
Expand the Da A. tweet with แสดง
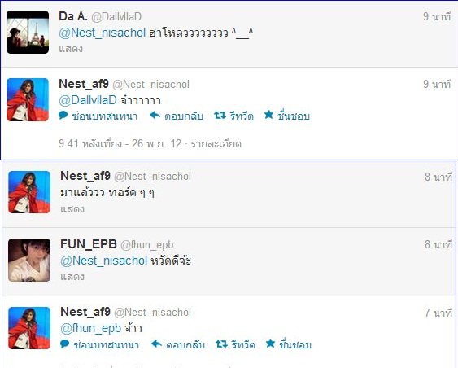coord(71,49)
